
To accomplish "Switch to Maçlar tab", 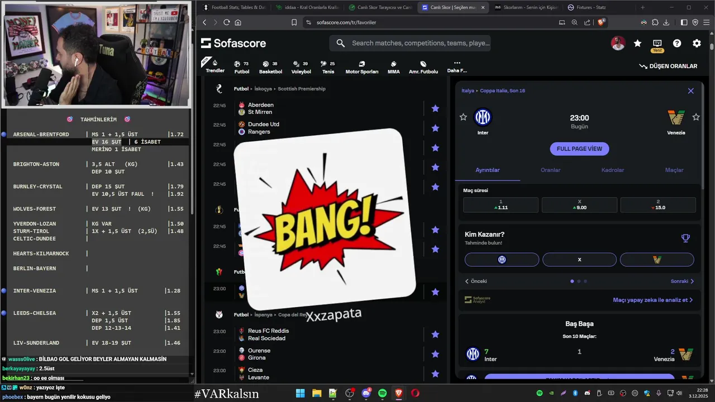I will (x=674, y=170).
